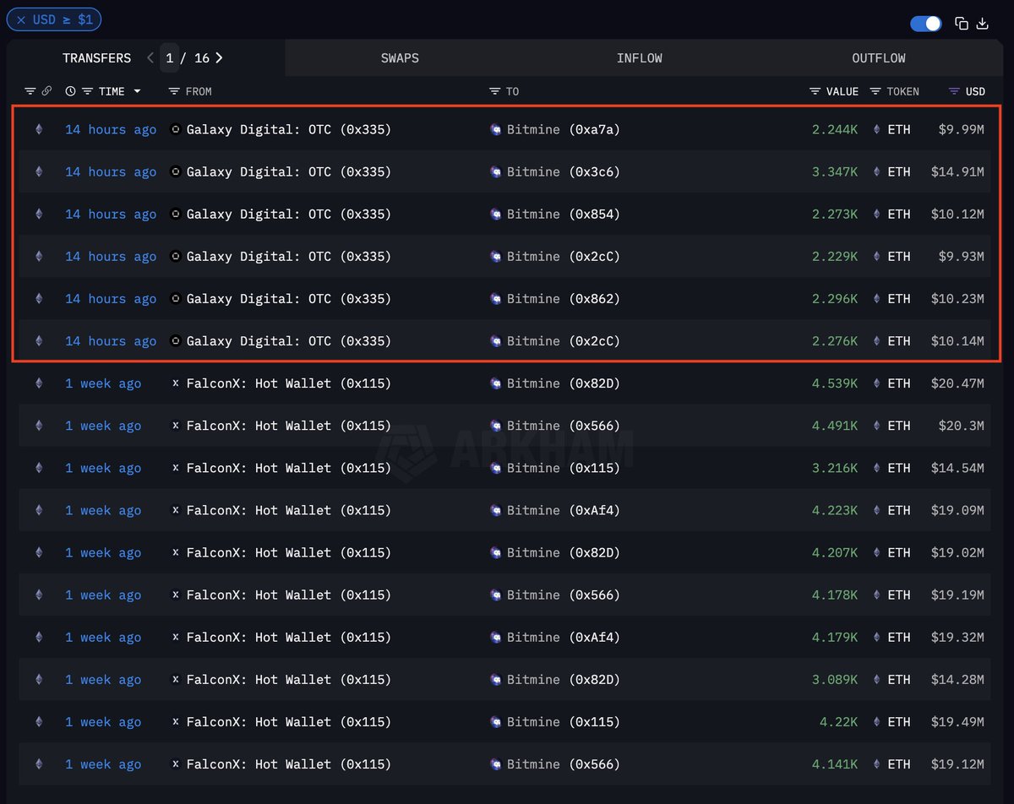Click the value 3.347K
This screenshot has height=804, width=1014.
tap(835, 171)
